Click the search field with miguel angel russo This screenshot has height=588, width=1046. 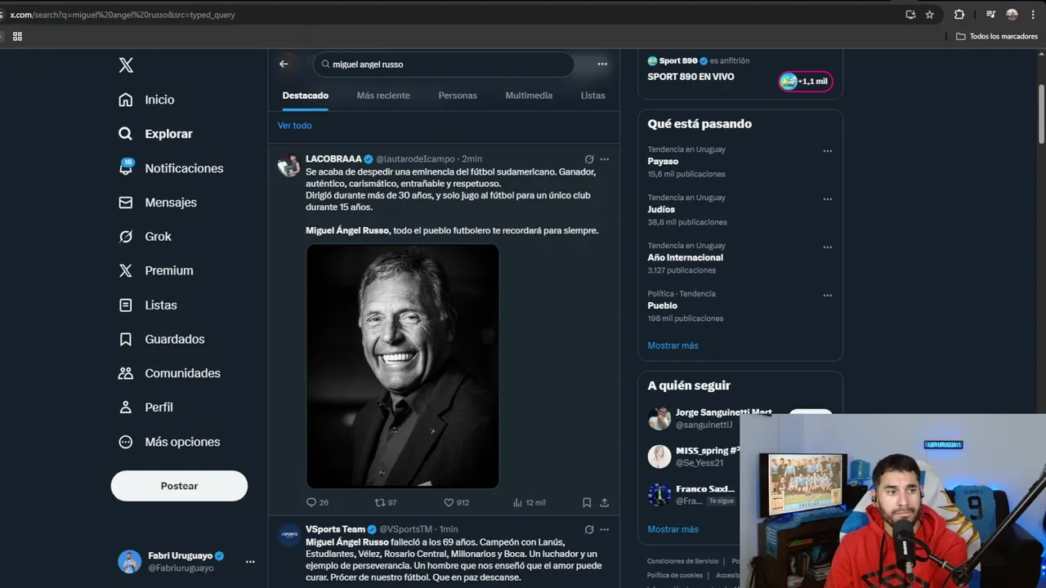[x=444, y=65]
